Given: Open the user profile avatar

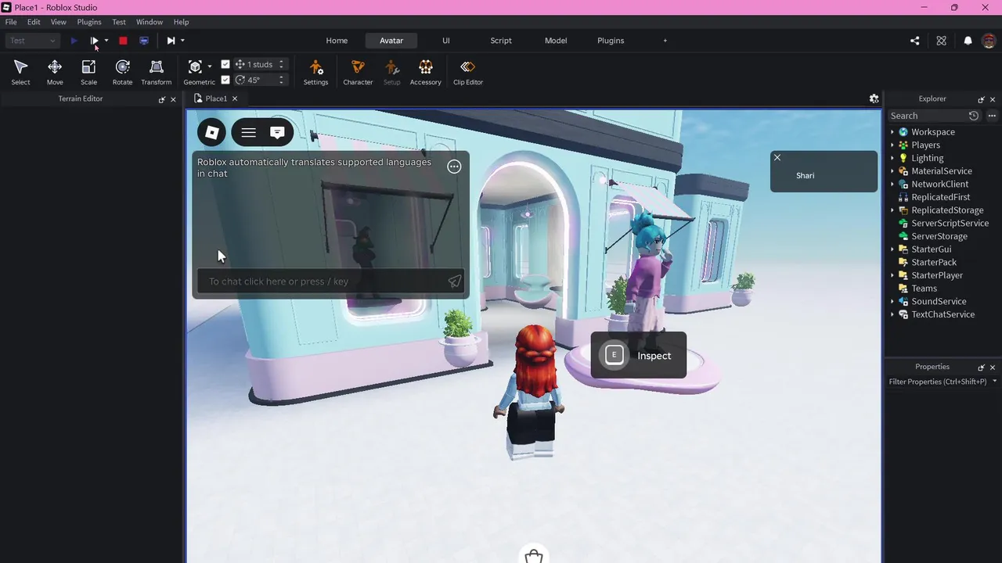Looking at the screenshot, I should 989,41.
